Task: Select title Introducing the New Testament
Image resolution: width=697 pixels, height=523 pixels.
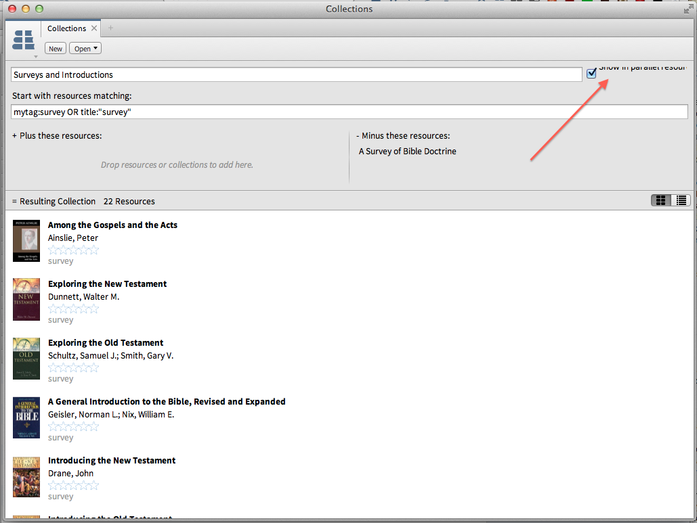Action: coord(112,460)
